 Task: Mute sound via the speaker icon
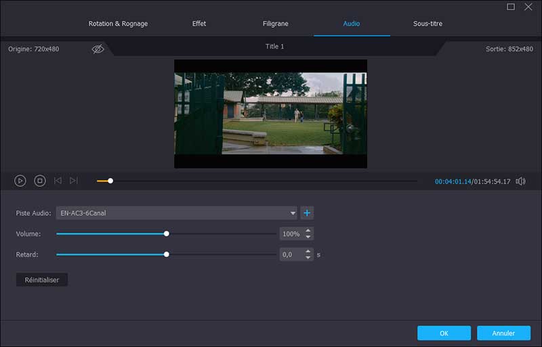(520, 181)
